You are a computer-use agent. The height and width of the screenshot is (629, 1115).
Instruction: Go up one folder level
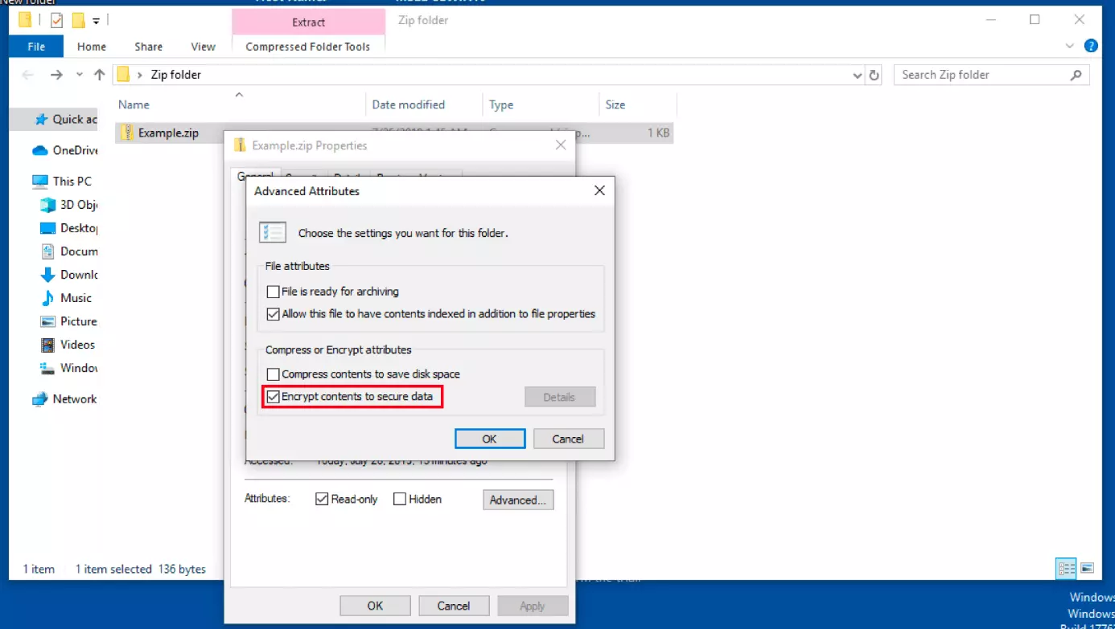99,75
